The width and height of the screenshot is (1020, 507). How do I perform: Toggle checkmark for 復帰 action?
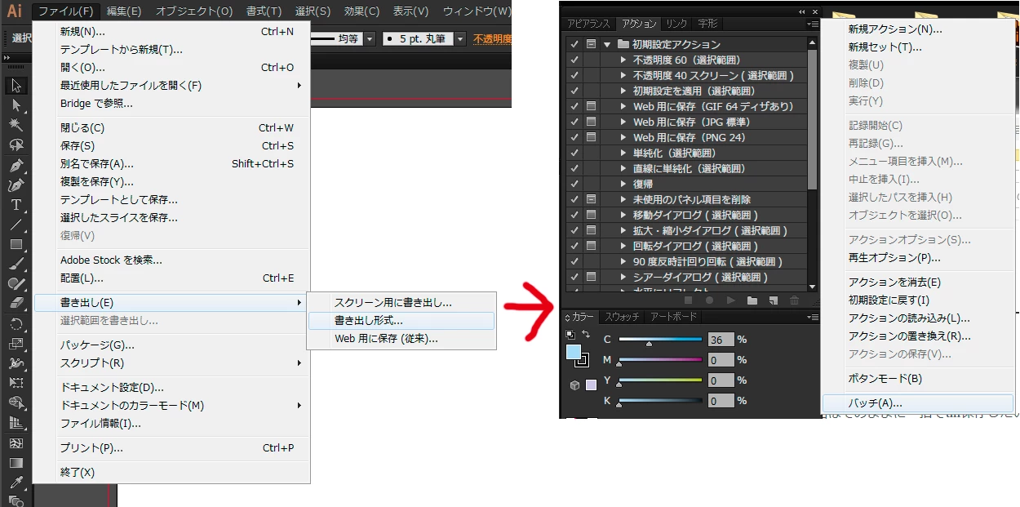coord(574,184)
